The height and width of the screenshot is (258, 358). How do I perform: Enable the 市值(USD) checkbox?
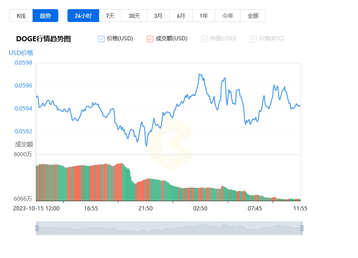point(204,39)
